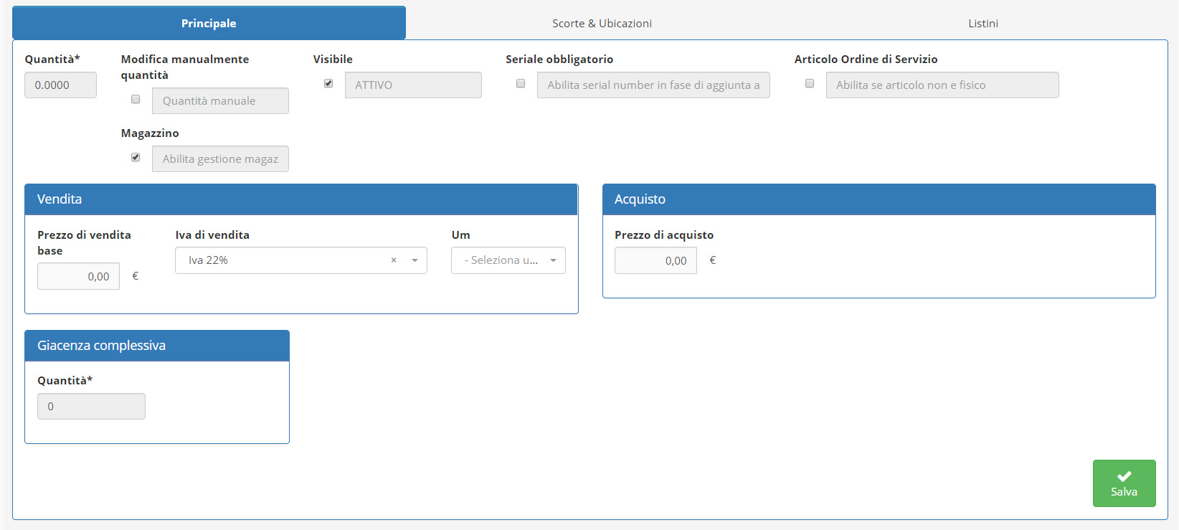Click the Giacenza complessiva Quantità field

point(91,407)
